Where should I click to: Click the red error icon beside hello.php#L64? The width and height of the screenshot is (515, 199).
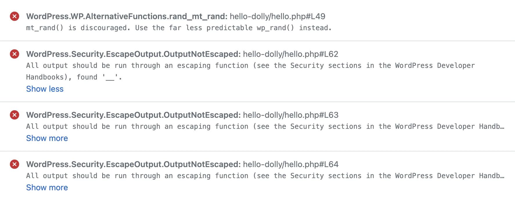pos(15,164)
